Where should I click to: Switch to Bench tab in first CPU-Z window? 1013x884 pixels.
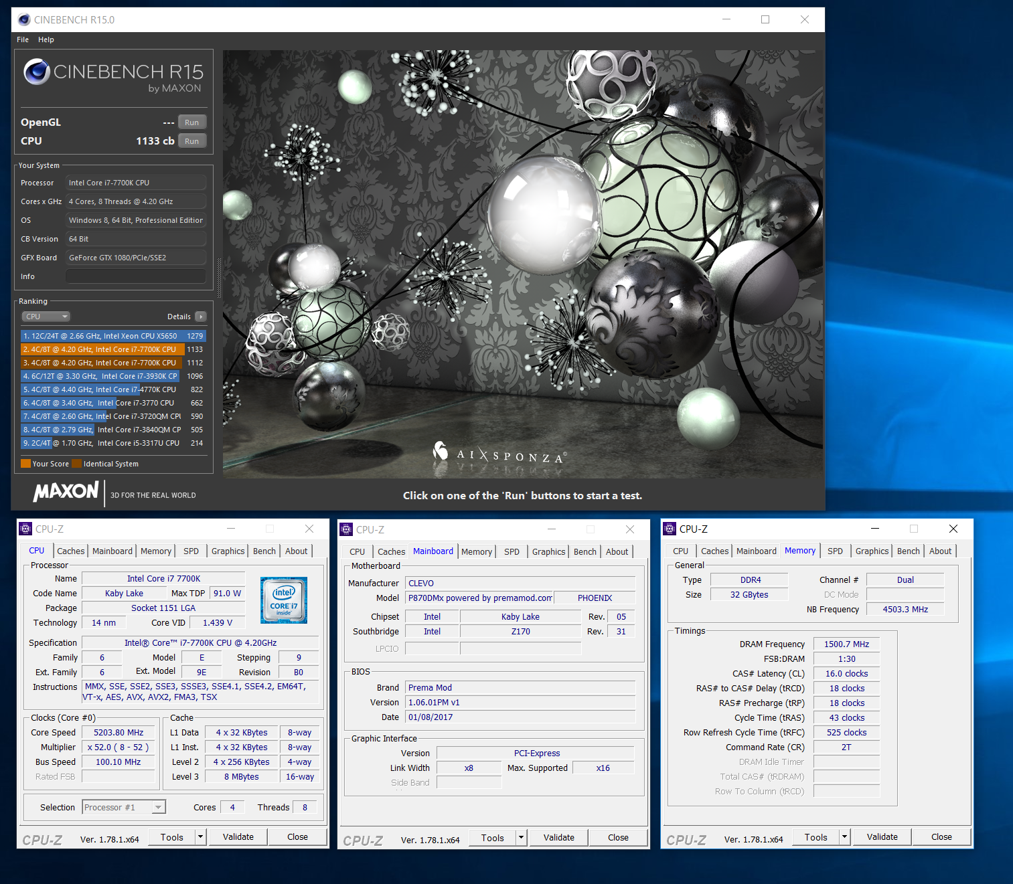click(x=264, y=551)
